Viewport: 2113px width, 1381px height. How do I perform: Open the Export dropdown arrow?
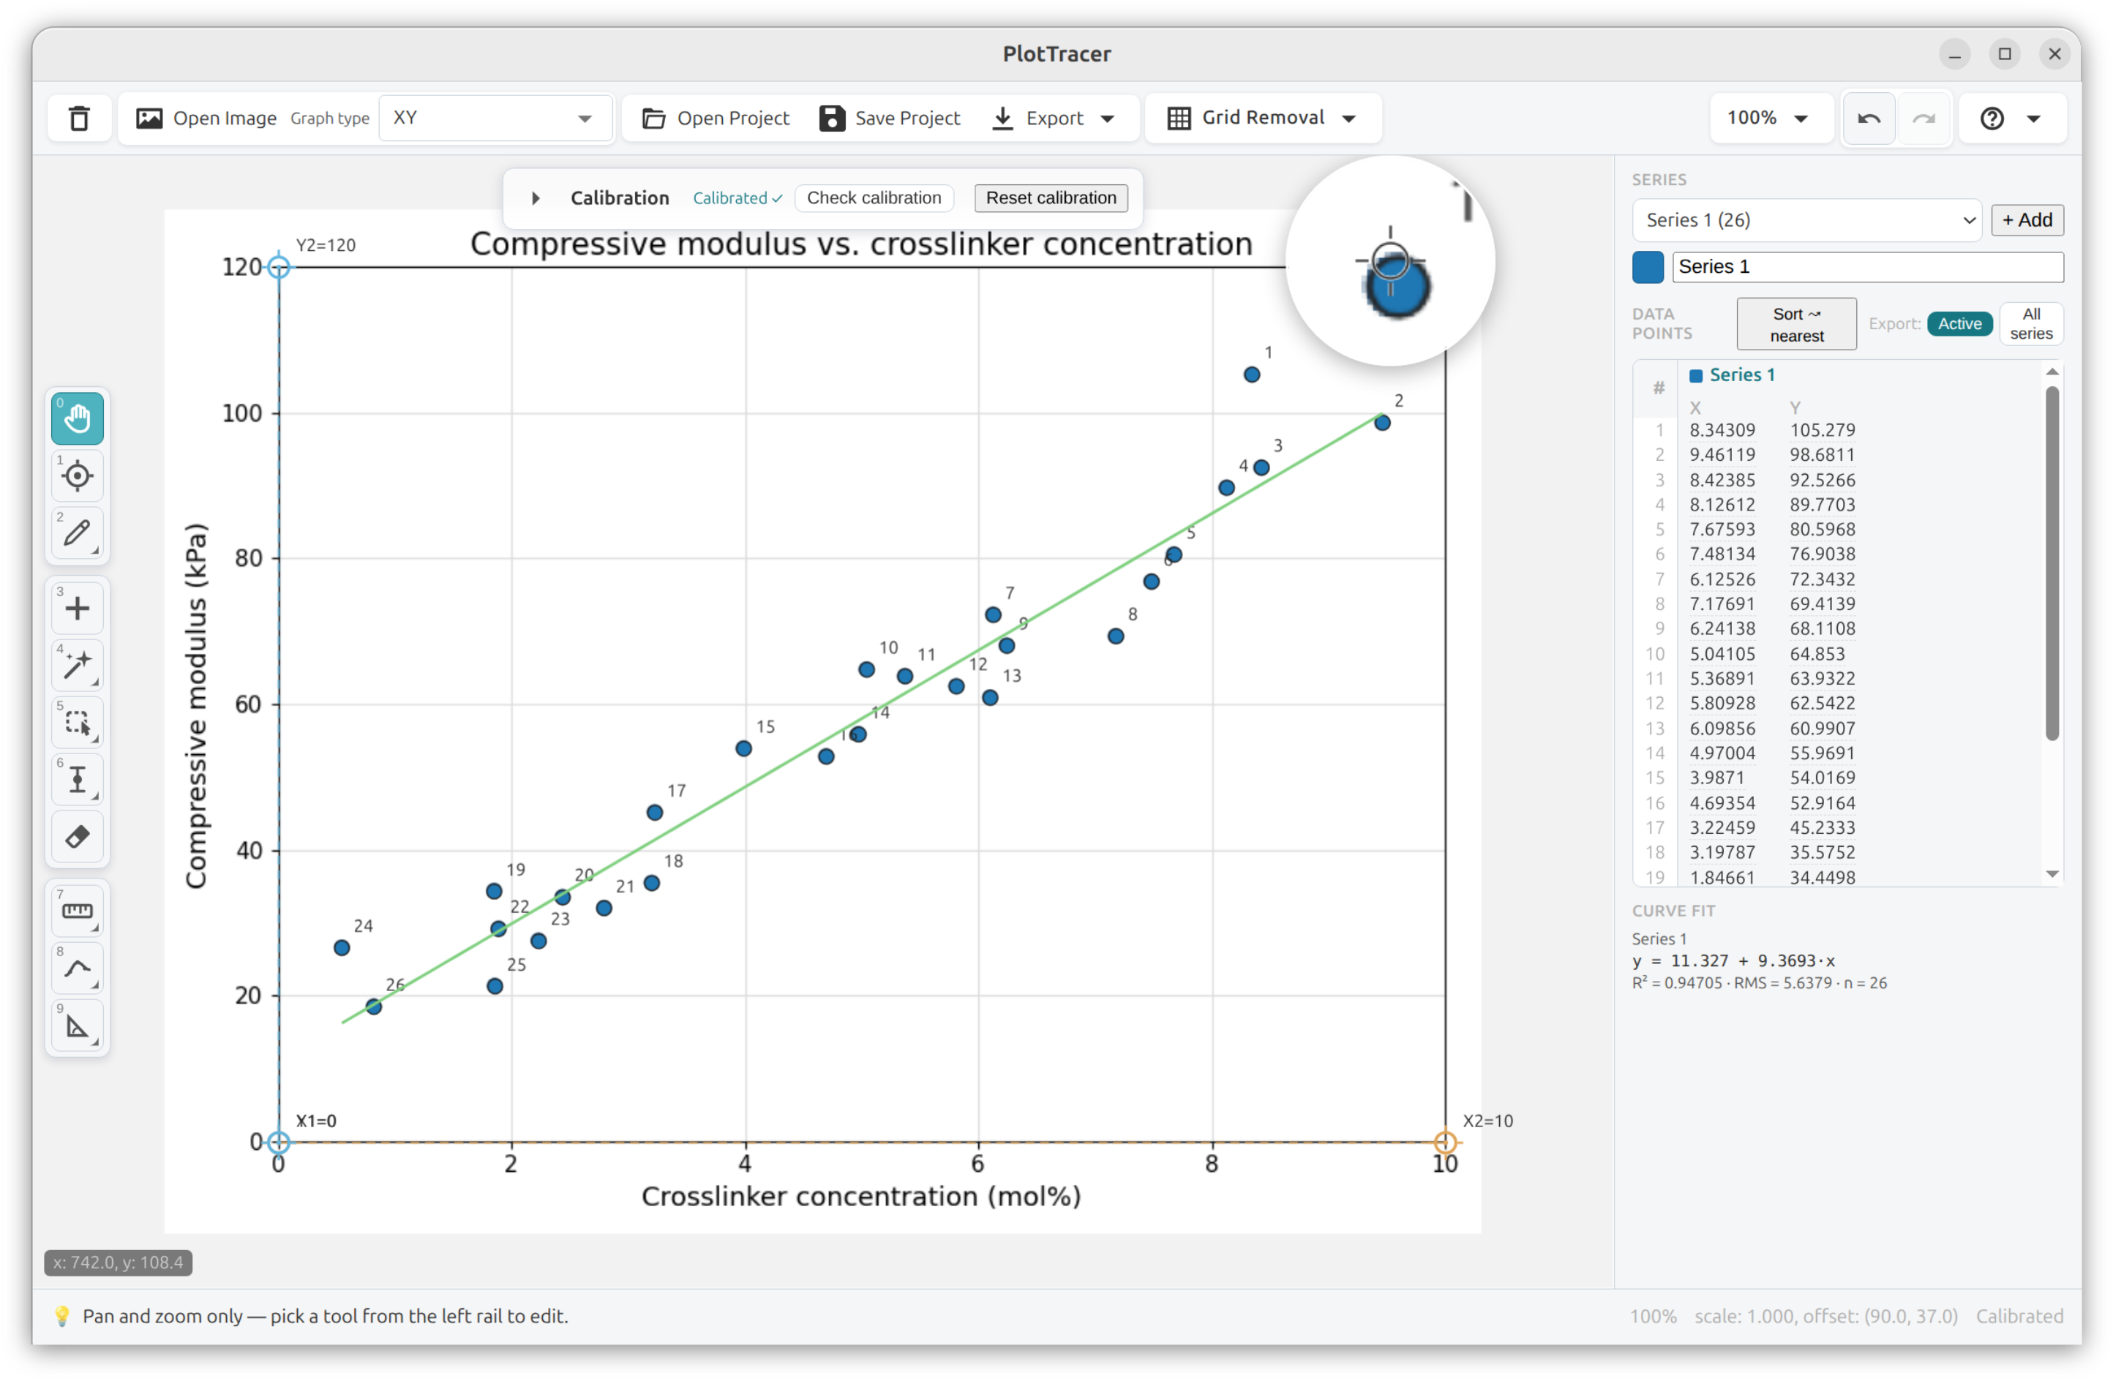click(x=1107, y=119)
